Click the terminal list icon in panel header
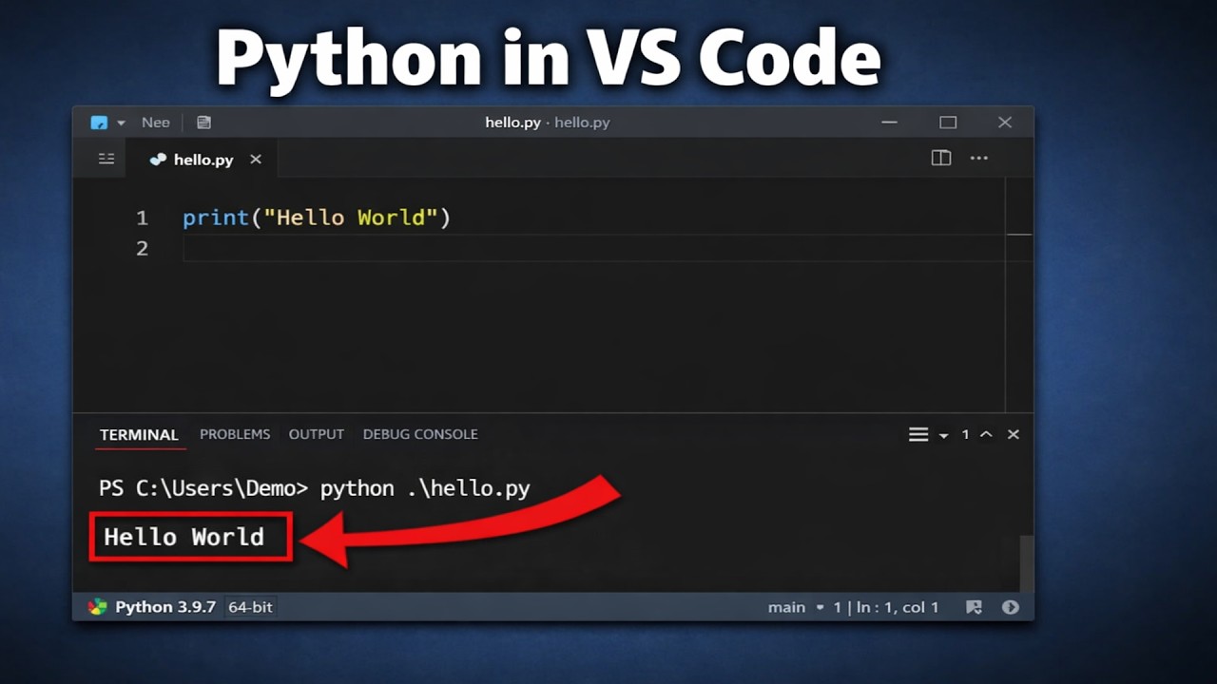Viewport: 1217px width, 684px height. pos(918,434)
